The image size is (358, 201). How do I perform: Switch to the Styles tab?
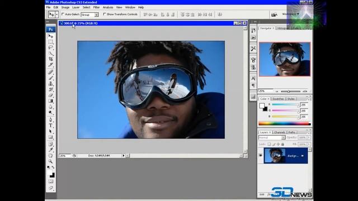291,99
